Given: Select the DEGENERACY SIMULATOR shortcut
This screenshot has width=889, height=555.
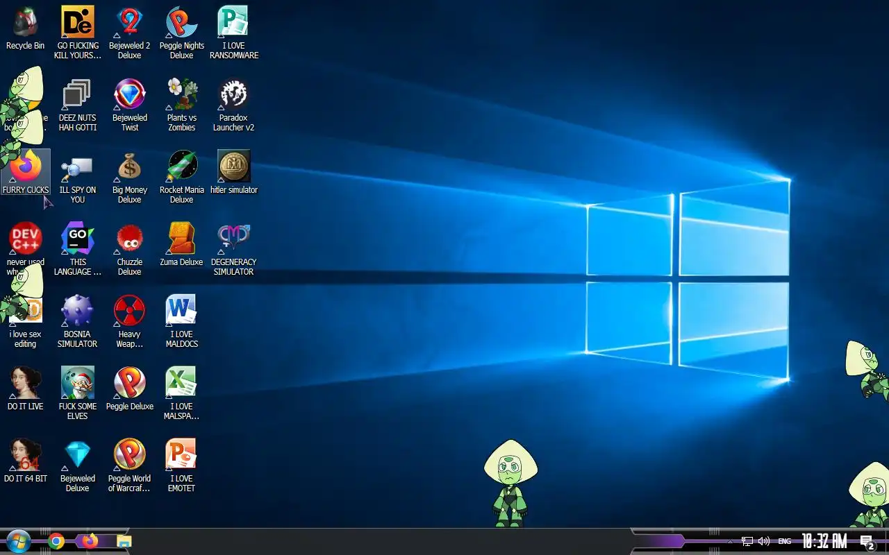Looking at the screenshot, I should pos(234,249).
